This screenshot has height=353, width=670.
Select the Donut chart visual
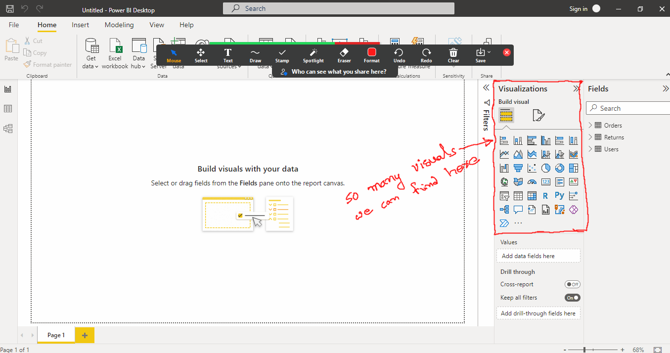coord(559,169)
